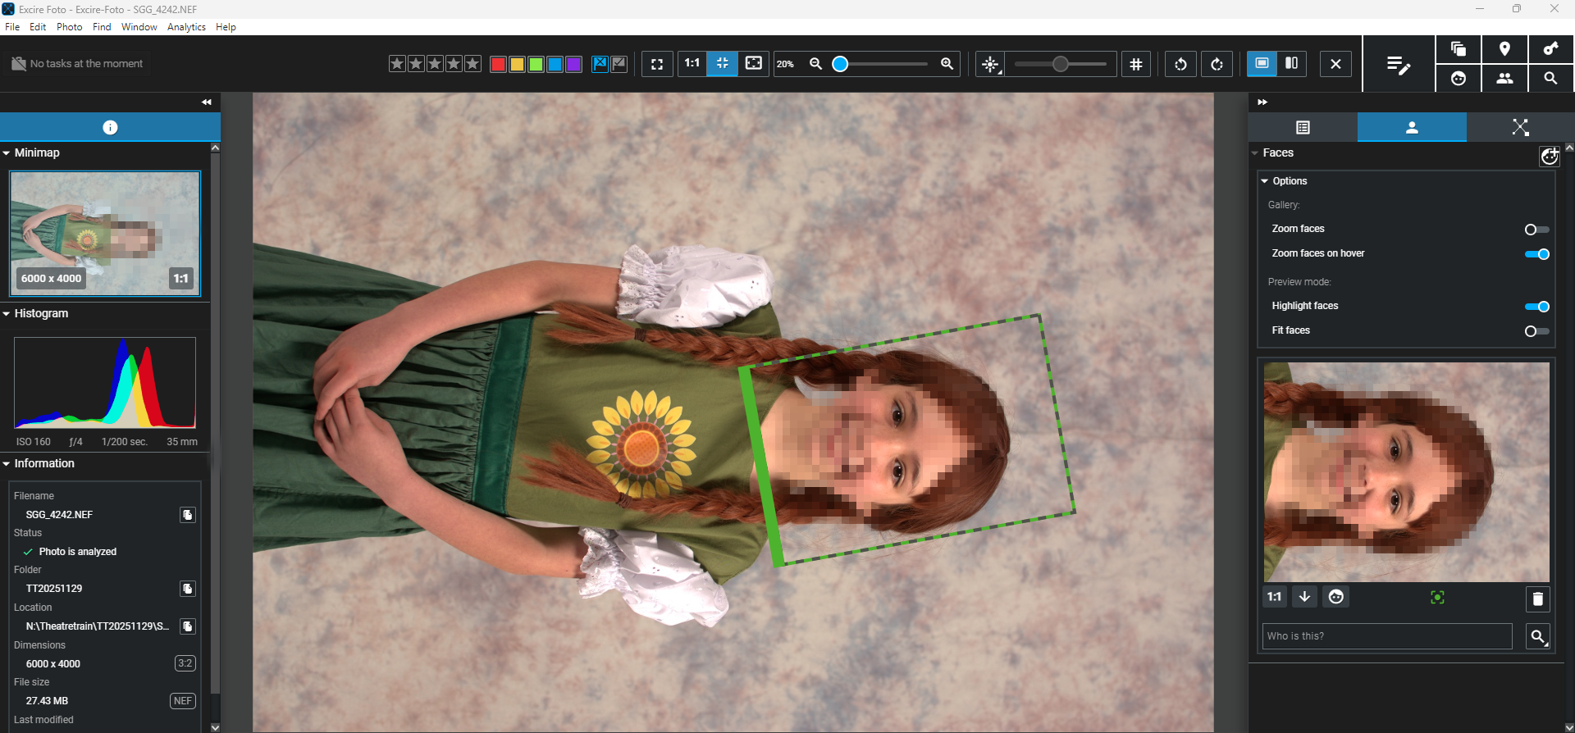
Task: Open the Find menu
Action: pos(102,27)
